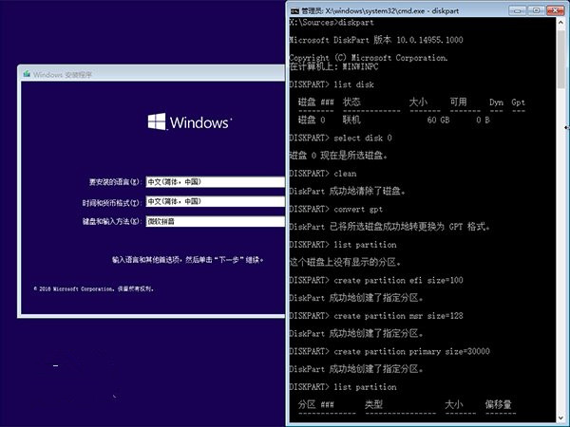This screenshot has height=427, width=570.
Task: Open the keyboard input method dropdown
Action: coord(216,221)
